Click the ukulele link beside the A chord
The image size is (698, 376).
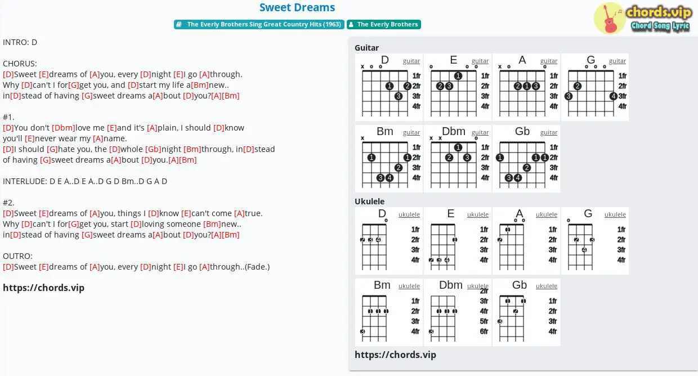[x=547, y=214]
